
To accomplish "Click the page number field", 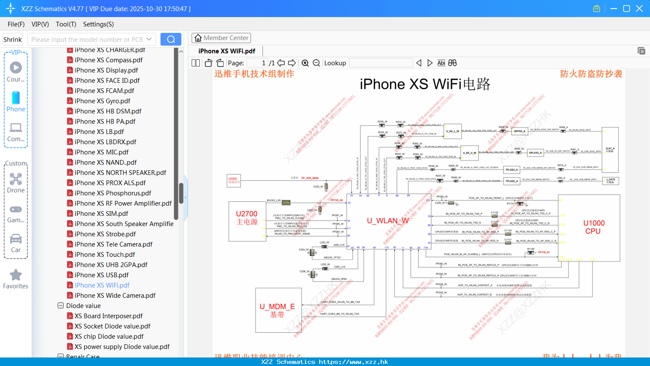I will (x=257, y=63).
